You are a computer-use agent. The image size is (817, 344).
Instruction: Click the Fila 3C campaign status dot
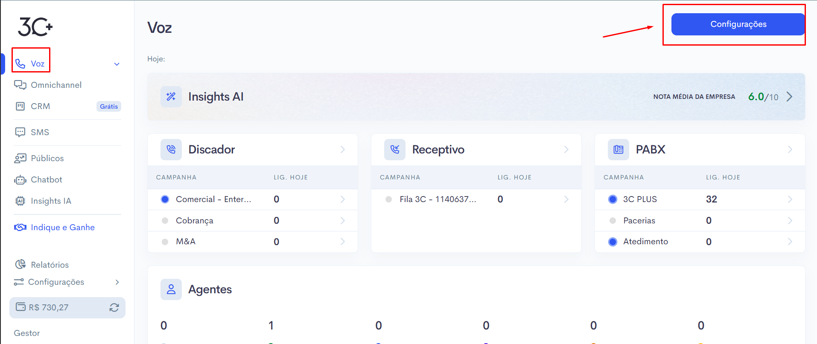pyautogui.click(x=388, y=199)
